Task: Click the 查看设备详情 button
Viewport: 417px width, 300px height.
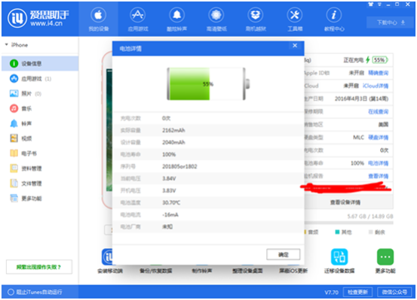Action: (345, 202)
